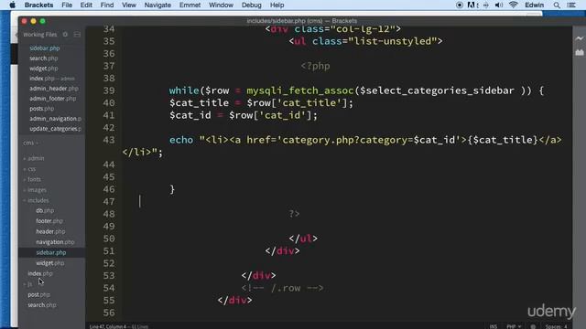Viewport: 586px width, 329px height.
Task: Click the closing ?> tag on line 48
Action: pos(294,214)
